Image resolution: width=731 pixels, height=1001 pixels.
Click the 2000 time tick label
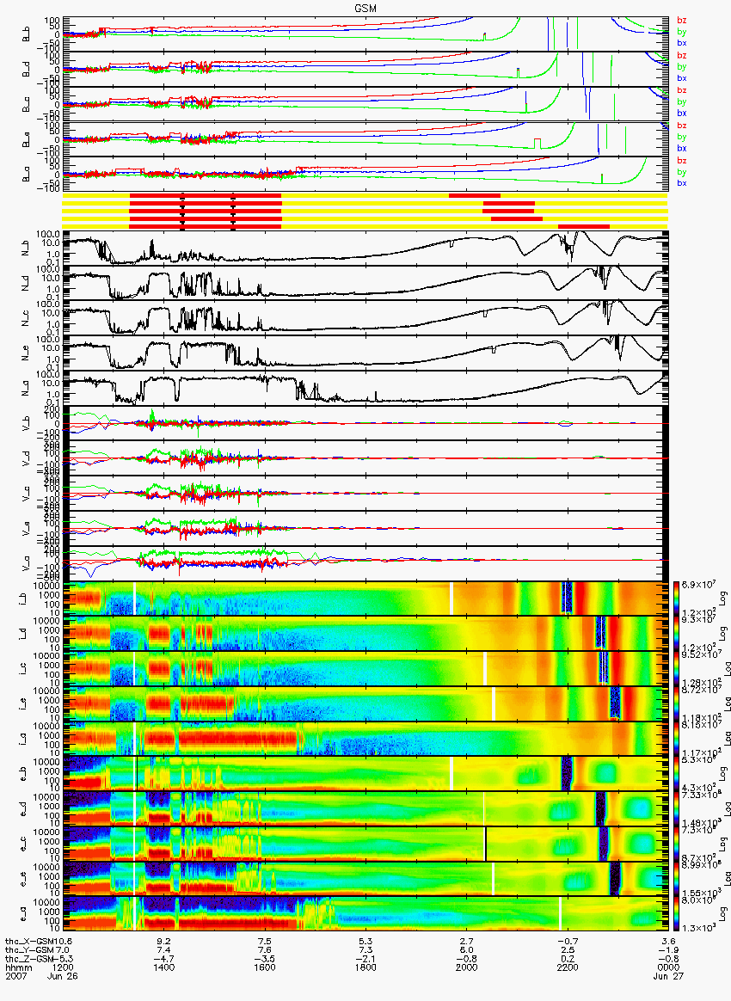[467, 967]
